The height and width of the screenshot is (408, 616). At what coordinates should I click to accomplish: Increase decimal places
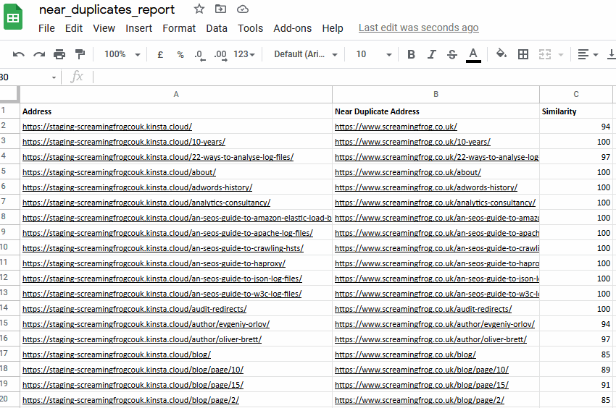[220, 55]
